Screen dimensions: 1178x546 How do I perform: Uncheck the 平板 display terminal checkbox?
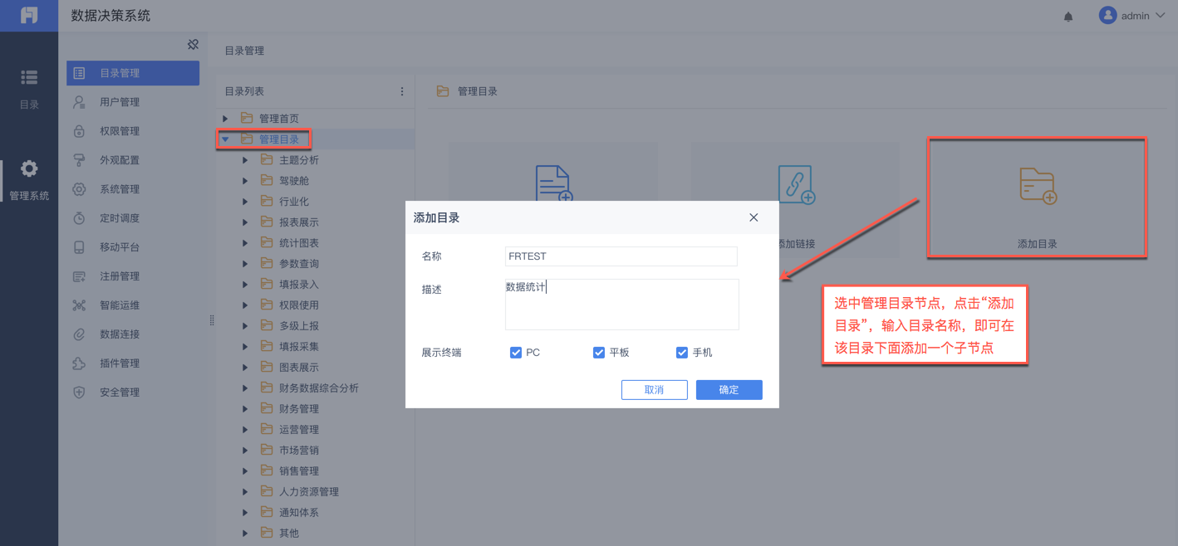pos(599,353)
